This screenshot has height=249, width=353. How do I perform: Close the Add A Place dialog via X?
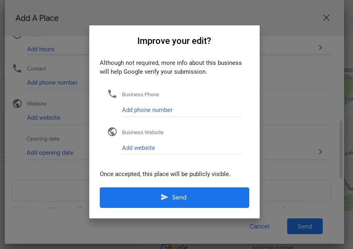(326, 18)
